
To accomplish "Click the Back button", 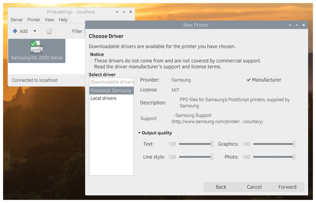I will (220, 187).
